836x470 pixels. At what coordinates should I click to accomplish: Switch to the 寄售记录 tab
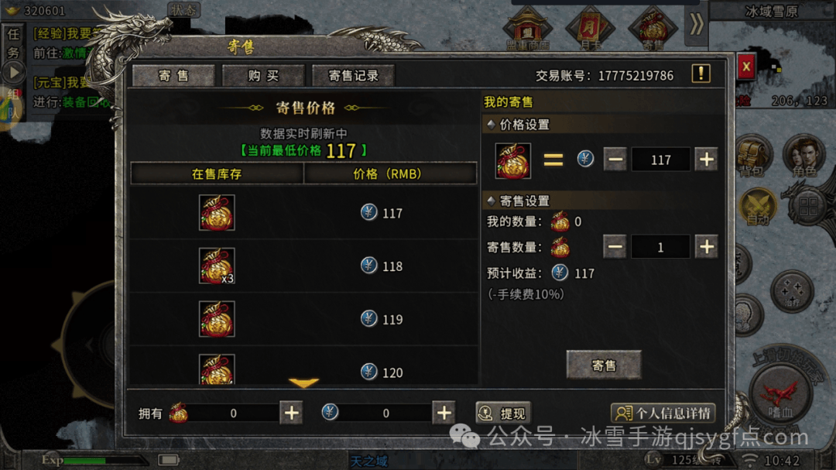354,76
